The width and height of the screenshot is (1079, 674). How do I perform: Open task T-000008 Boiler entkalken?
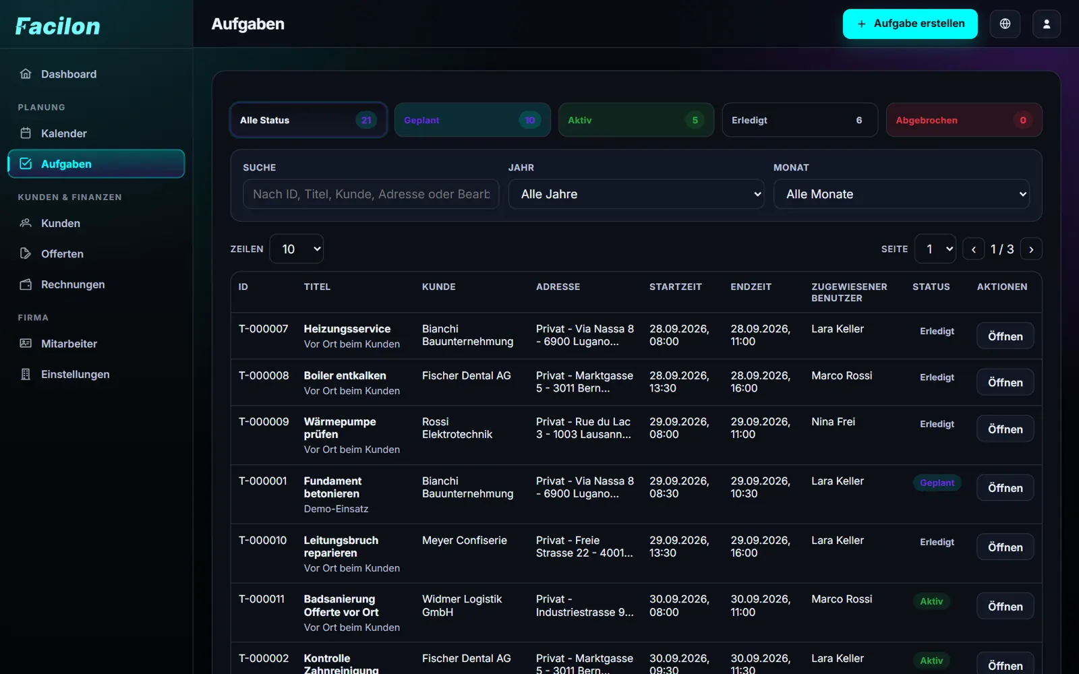pyautogui.click(x=1005, y=382)
